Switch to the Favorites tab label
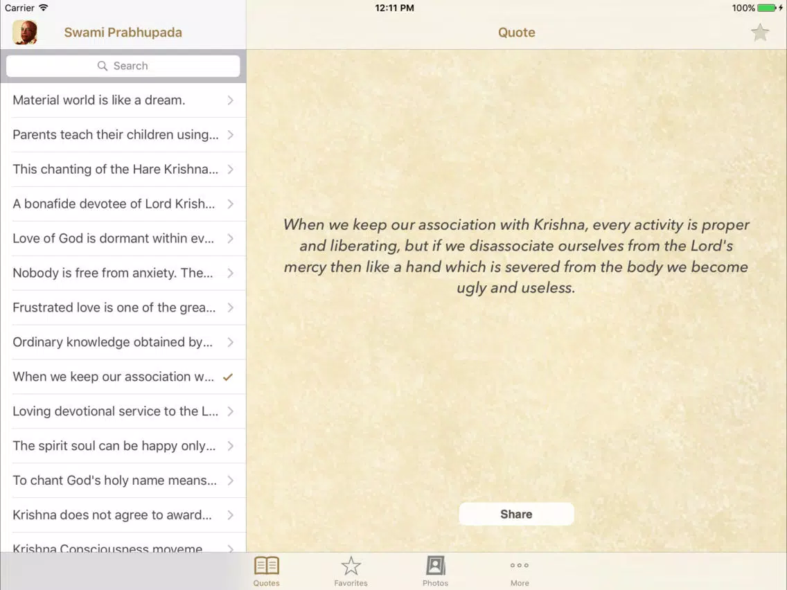The height and width of the screenshot is (590, 787). (351, 583)
